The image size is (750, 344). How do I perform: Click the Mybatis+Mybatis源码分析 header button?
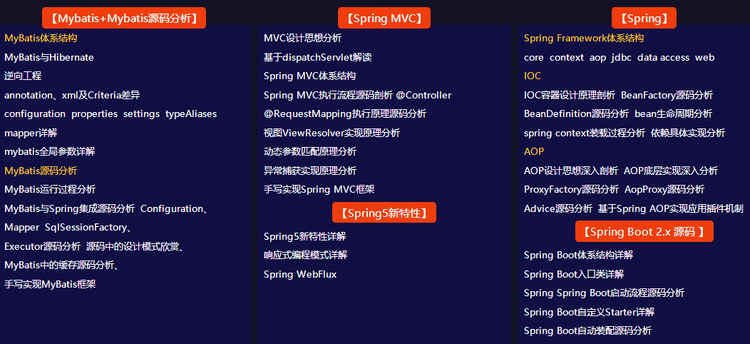(x=124, y=18)
